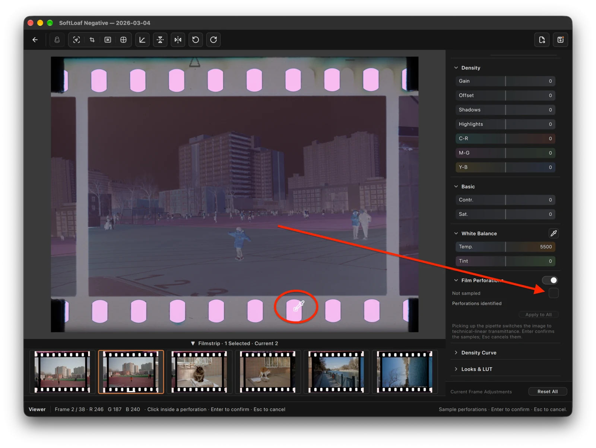Click the C-R color balance slider
Viewport: 596px width, 448px height.
[505, 139]
